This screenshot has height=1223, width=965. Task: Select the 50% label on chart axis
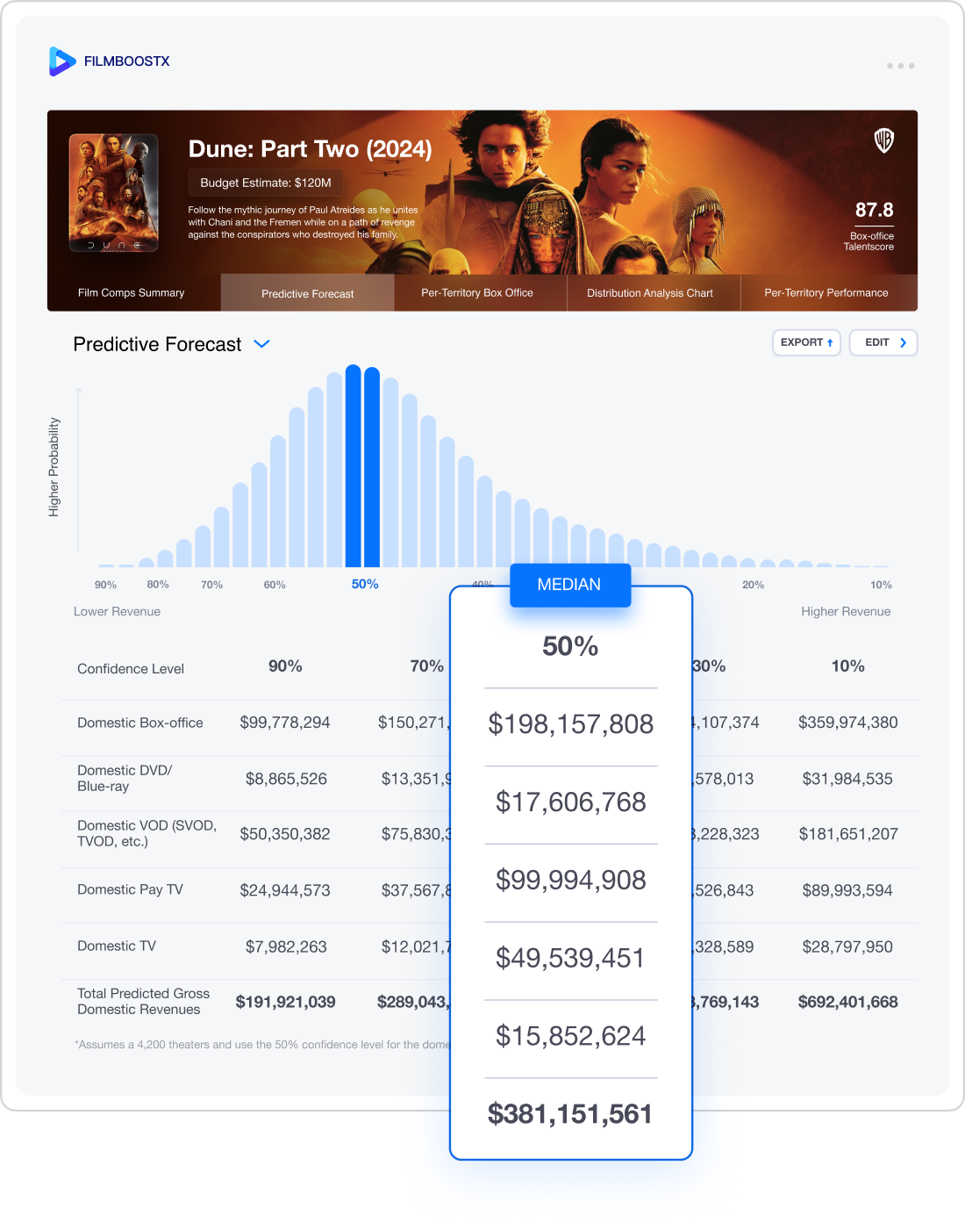365,585
